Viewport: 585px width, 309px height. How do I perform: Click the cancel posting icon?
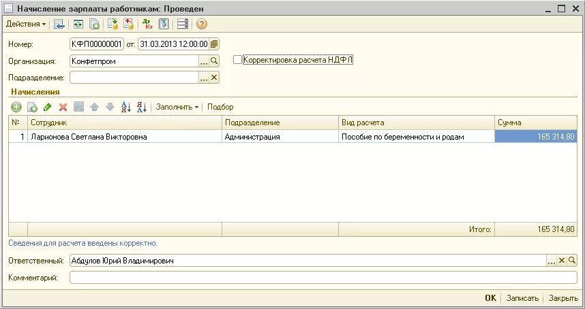click(128, 25)
